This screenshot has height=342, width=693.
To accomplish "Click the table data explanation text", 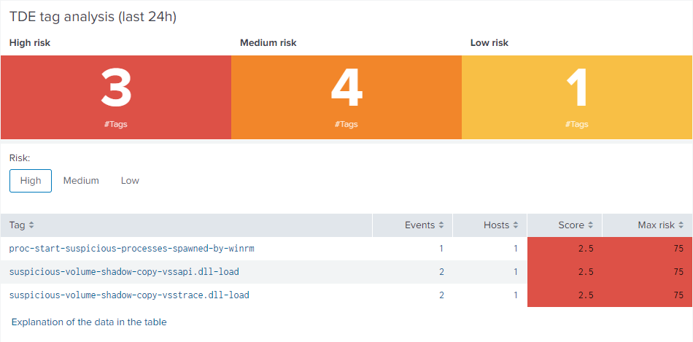I will [x=89, y=322].
